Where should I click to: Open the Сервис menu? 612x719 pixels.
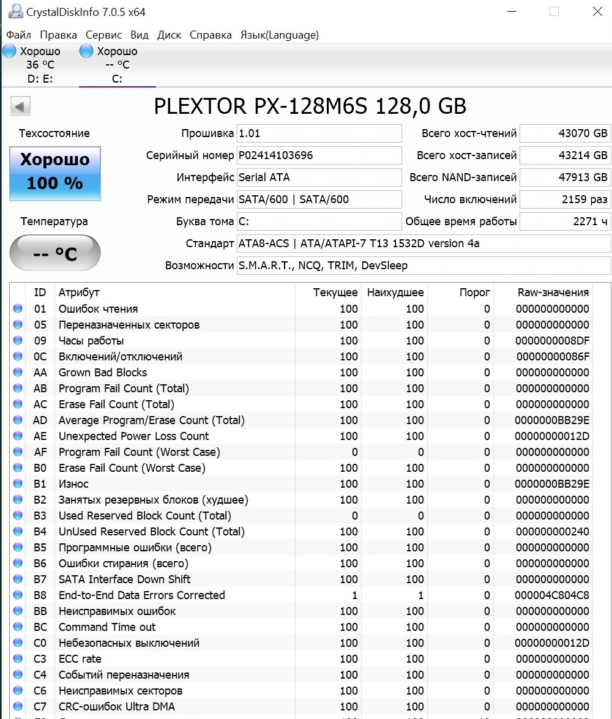point(103,35)
